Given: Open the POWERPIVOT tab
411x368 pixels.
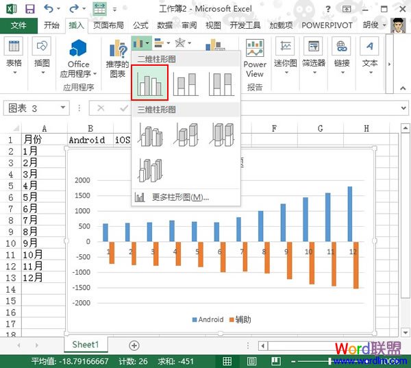Looking at the screenshot, I should click(327, 25).
